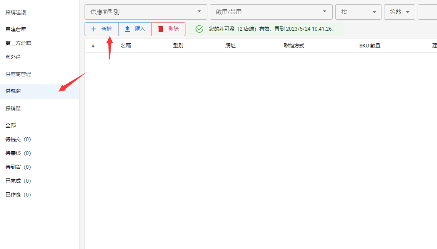Viewport: 437px width, 249px height.
Task: Click the license validity message text
Action: [x=272, y=29]
